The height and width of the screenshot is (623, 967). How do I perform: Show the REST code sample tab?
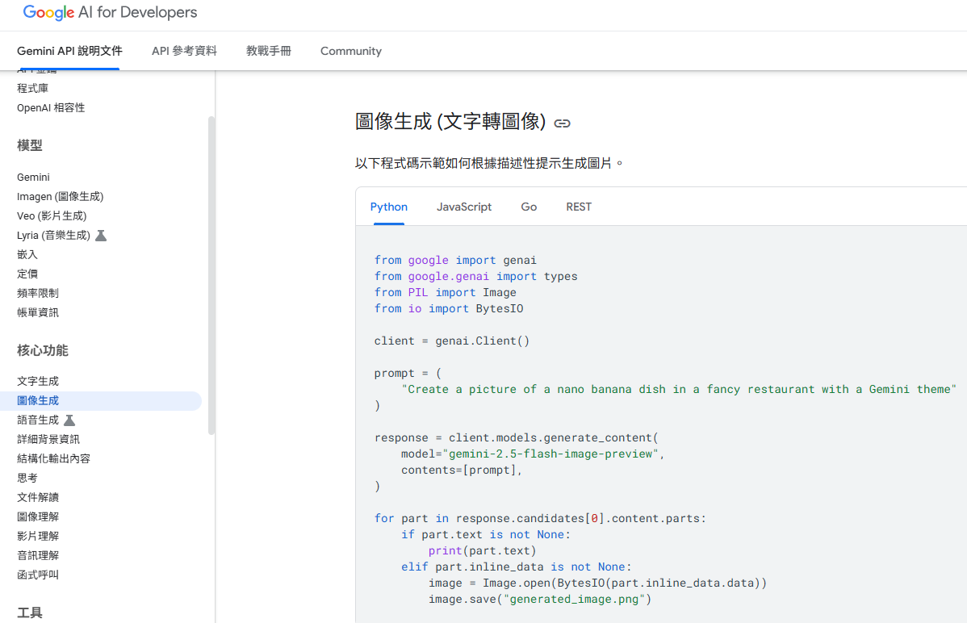[579, 207]
